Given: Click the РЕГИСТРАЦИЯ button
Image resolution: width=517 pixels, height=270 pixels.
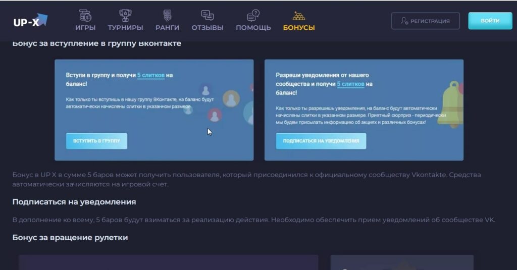Looking at the screenshot, I should pos(425,21).
